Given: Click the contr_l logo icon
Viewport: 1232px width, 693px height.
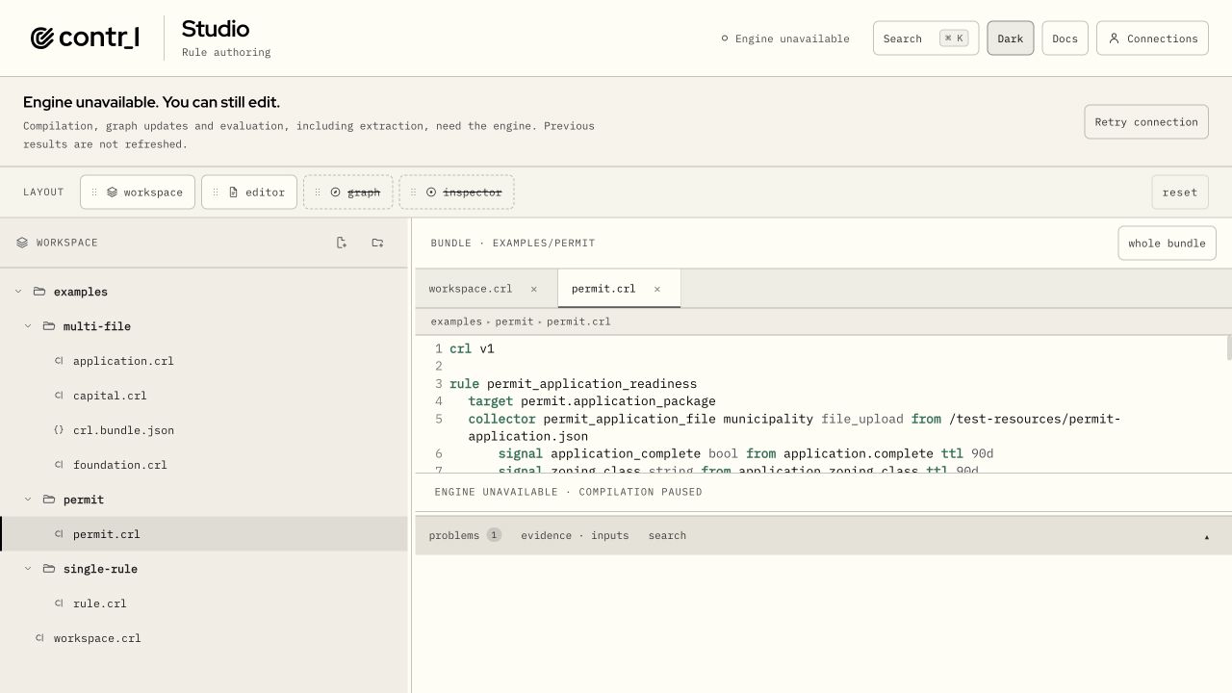Looking at the screenshot, I should click(41, 38).
